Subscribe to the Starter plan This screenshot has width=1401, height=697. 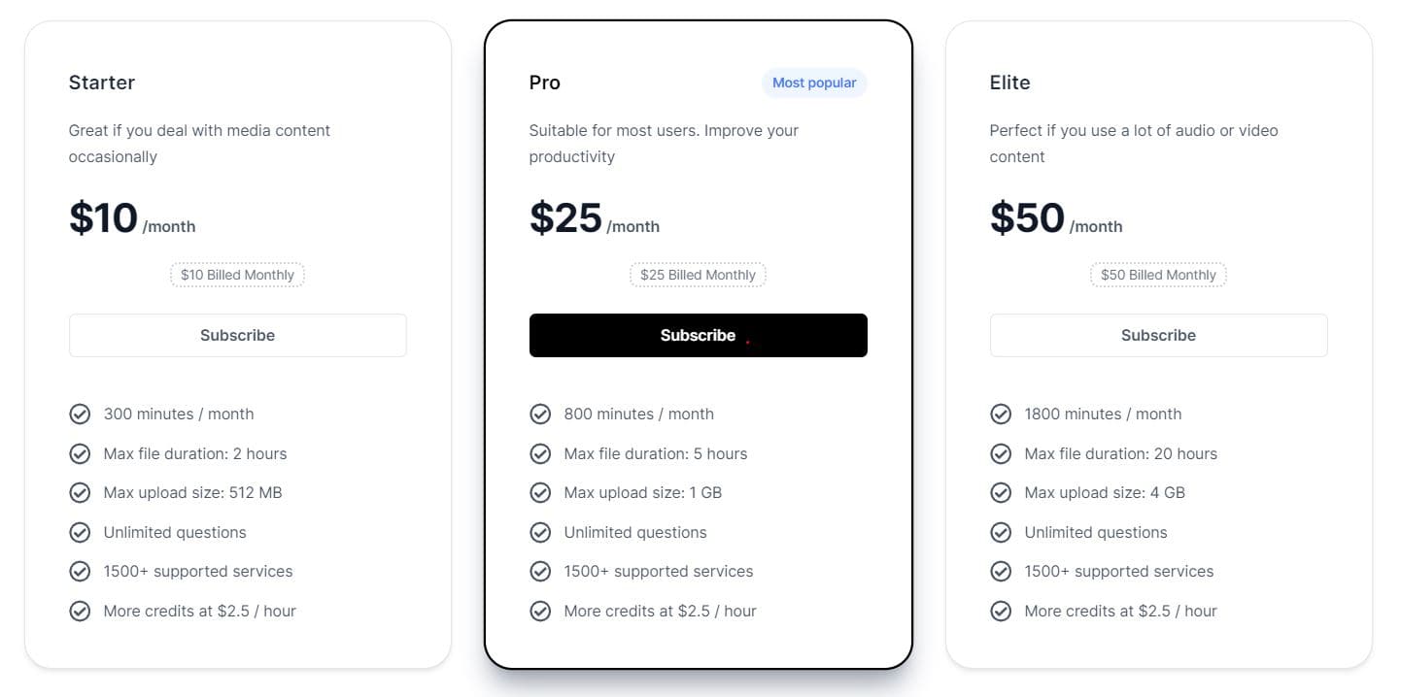click(x=237, y=336)
